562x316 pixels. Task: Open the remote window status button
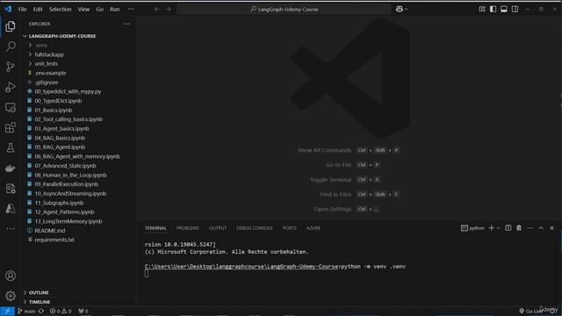[x=7, y=312]
